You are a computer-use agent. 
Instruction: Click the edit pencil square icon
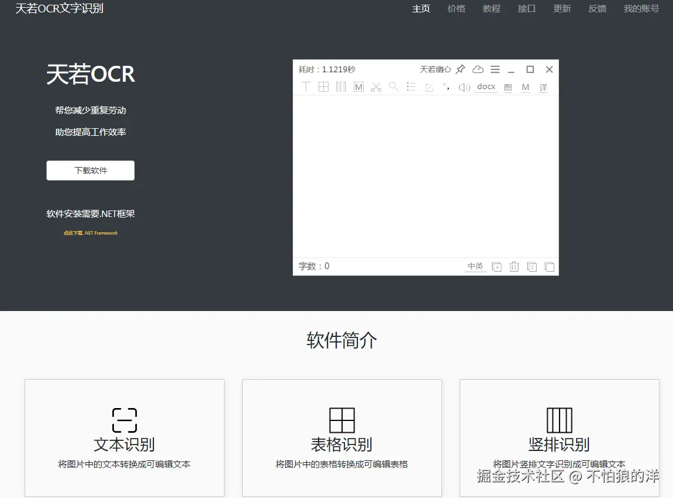(428, 88)
